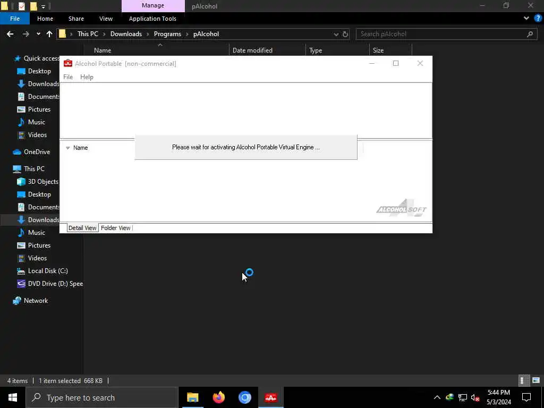Screen dimensions: 544x408
Task: Click the Alcohol Portable title bar icon
Action: click(x=68, y=64)
